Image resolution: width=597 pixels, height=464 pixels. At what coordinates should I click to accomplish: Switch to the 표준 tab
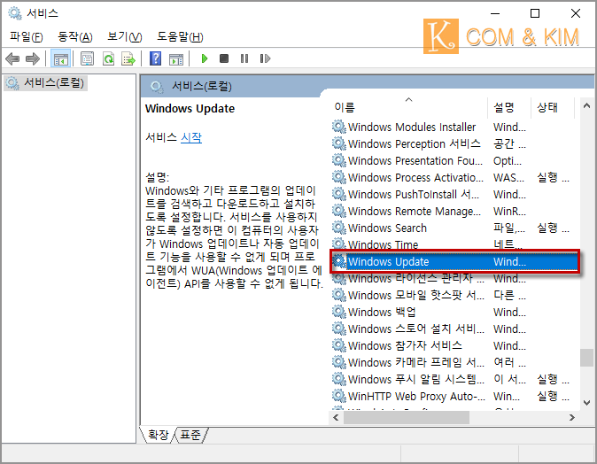click(190, 435)
